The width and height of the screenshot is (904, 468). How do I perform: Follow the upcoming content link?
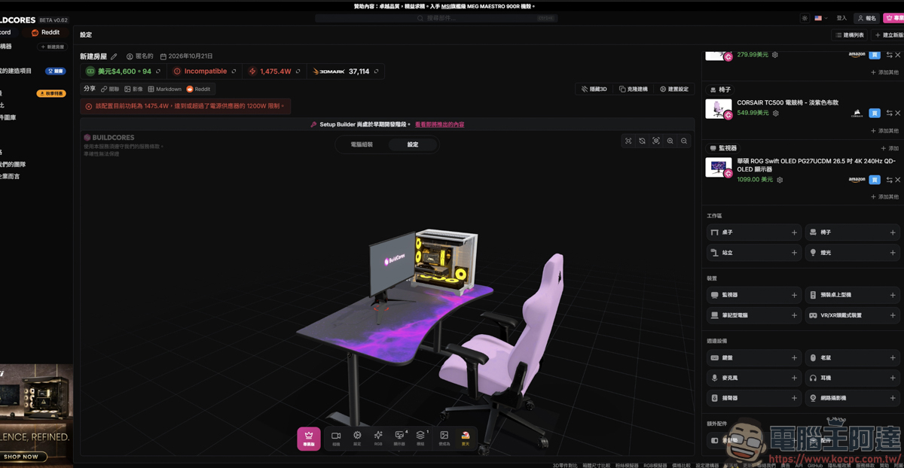(440, 124)
